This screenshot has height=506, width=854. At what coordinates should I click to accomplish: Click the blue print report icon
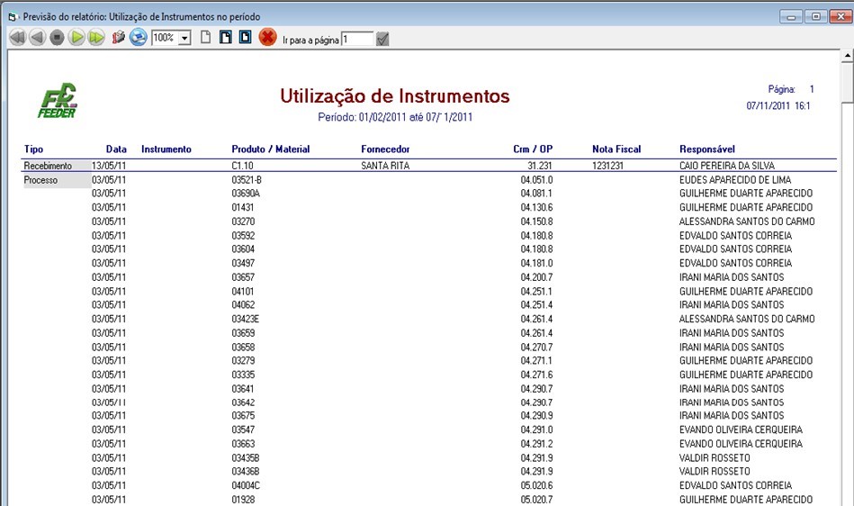pos(139,38)
